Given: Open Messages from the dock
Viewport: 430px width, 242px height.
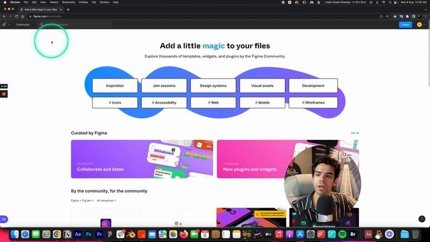Looking at the screenshot, I should pyautogui.click(x=36, y=235).
